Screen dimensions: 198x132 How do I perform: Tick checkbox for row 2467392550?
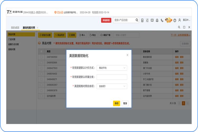[x=41, y=57]
